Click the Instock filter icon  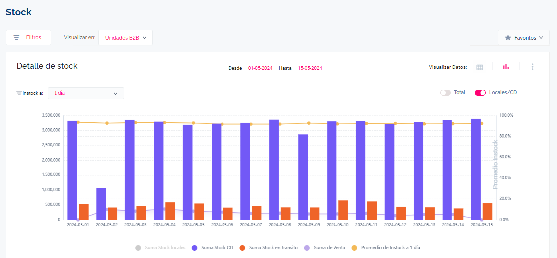[19, 93]
